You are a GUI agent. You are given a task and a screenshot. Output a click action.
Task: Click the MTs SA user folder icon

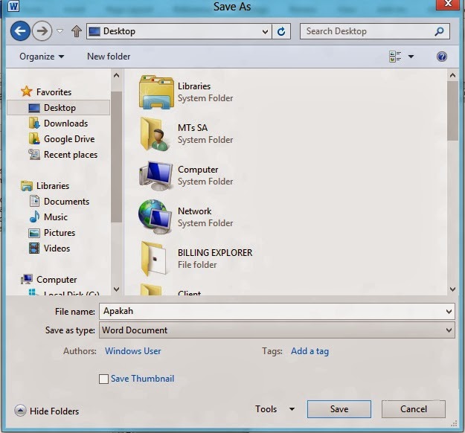[x=155, y=134]
